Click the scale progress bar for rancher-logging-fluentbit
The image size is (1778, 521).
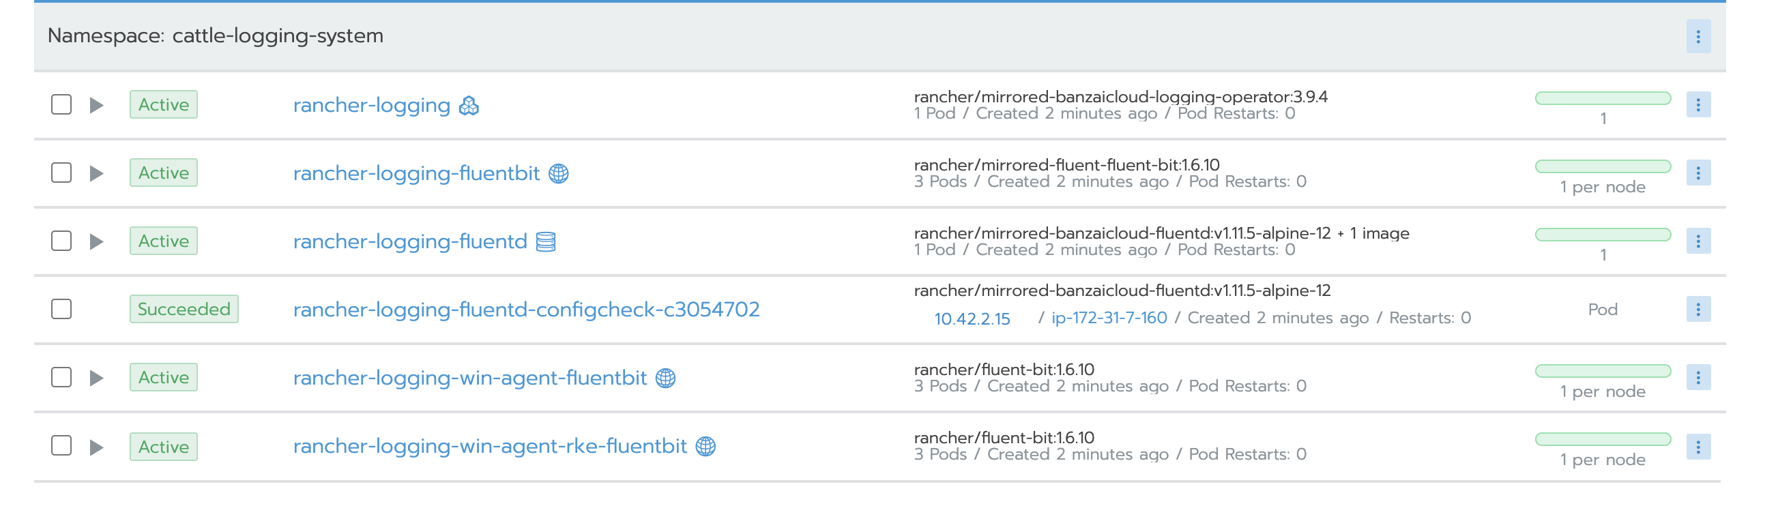click(1603, 166)
